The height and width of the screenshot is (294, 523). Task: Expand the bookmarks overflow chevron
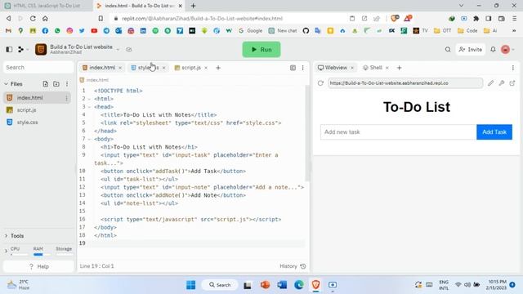pyautogui.click(x=514, y=31)
